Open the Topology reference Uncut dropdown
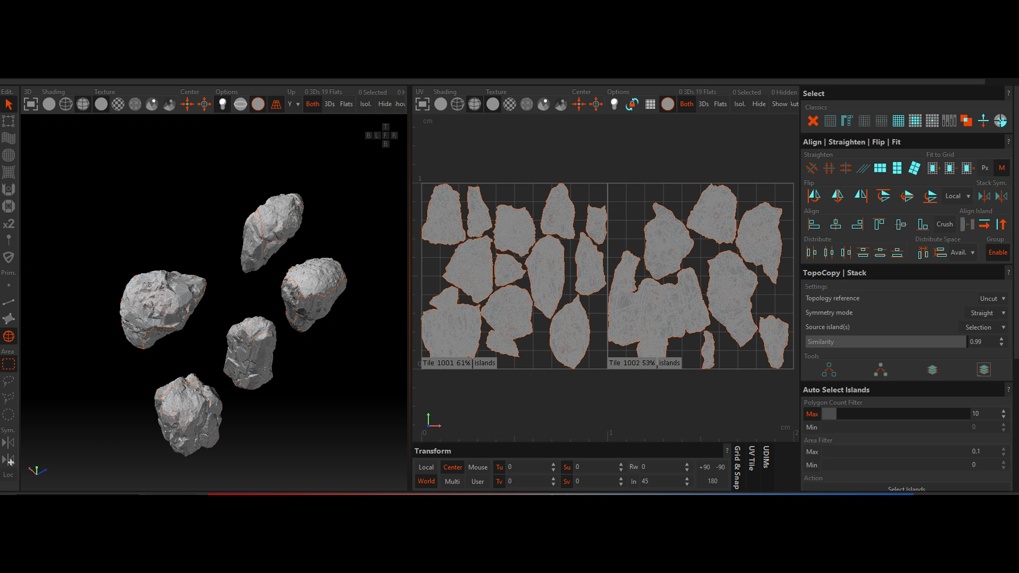 point(992,299)
